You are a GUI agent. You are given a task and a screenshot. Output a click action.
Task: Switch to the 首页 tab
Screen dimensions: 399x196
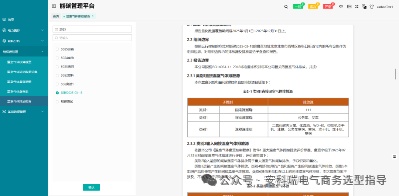click(x=56, y=16)
